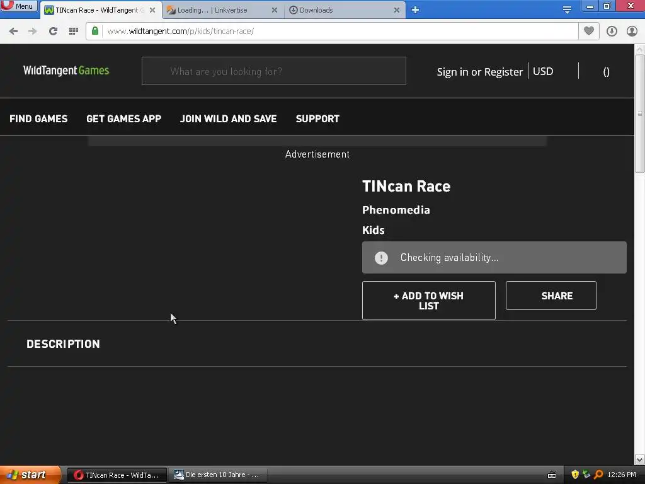Click the address bar URL
The image size is (645, 484).
coord(180,32)
